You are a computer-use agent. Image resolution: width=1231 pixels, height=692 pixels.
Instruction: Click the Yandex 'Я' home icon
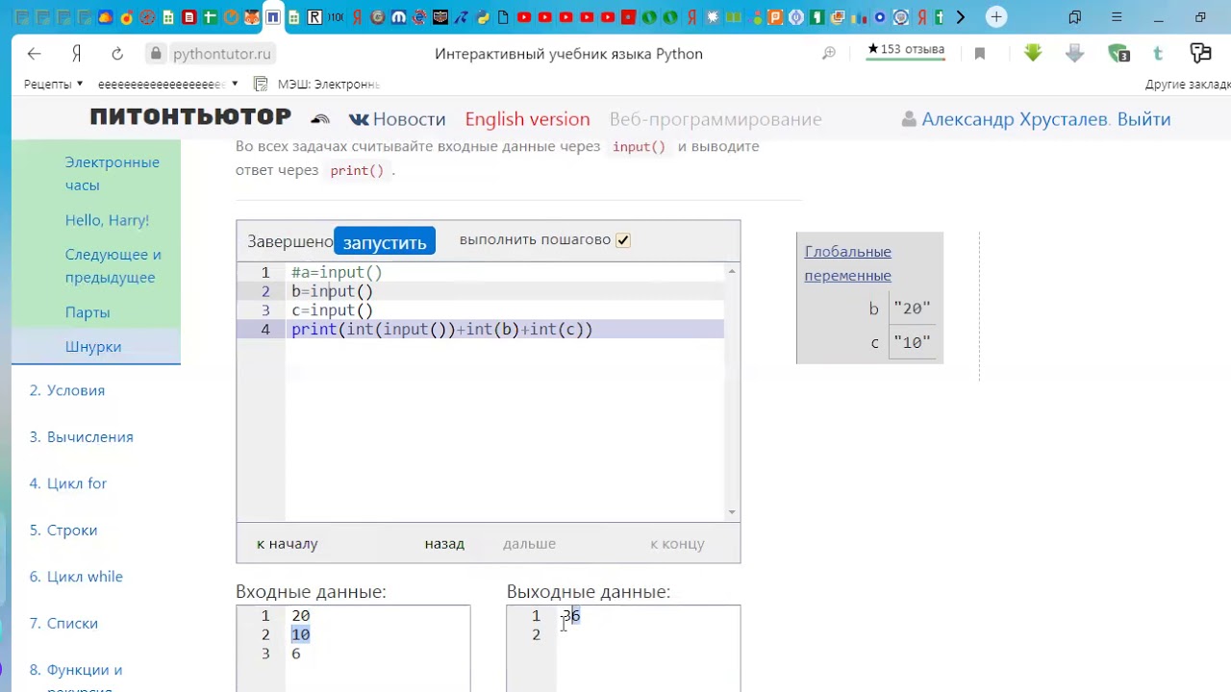(x=76, y=54)
